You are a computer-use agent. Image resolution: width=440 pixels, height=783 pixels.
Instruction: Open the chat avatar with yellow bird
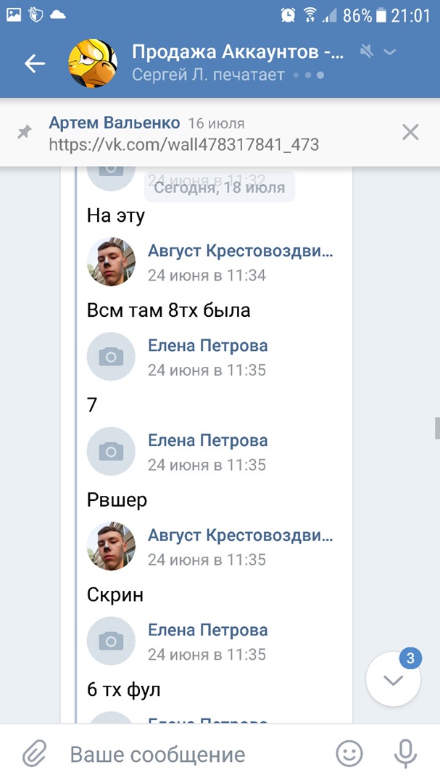[x=92, y=64]
